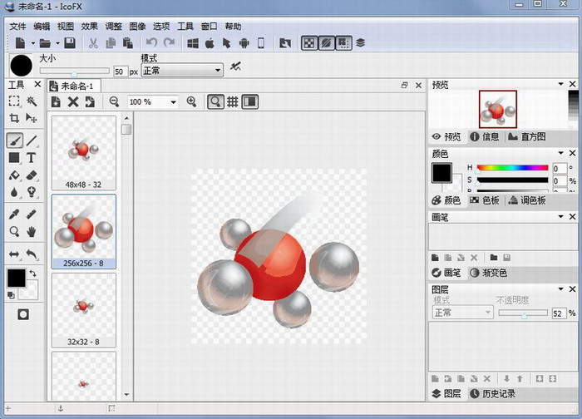The width and height of the screenshot is (582, 419).
Task: Click the 未命名-1 document tab
Action: pos(74,86)
